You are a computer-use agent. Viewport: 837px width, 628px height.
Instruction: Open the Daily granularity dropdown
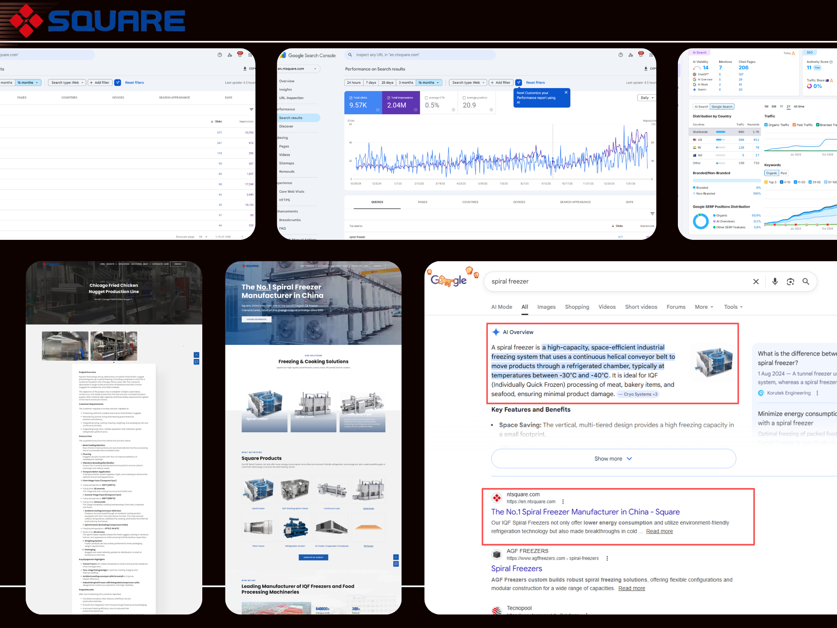tap(647, 98)
